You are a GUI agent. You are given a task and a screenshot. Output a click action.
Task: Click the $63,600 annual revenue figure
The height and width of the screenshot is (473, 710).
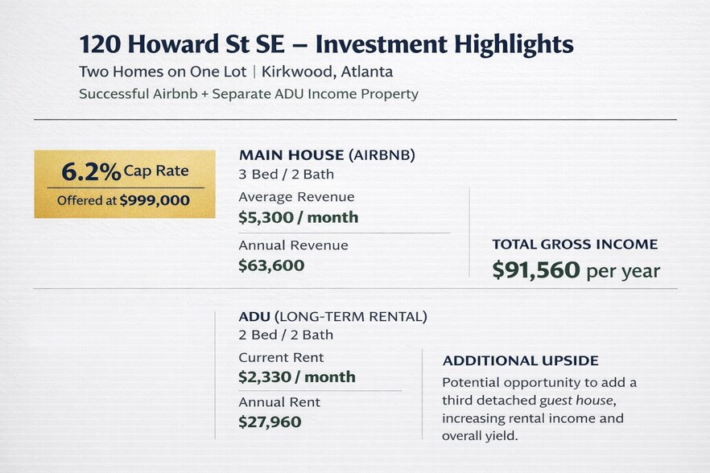tap(271, 265)
